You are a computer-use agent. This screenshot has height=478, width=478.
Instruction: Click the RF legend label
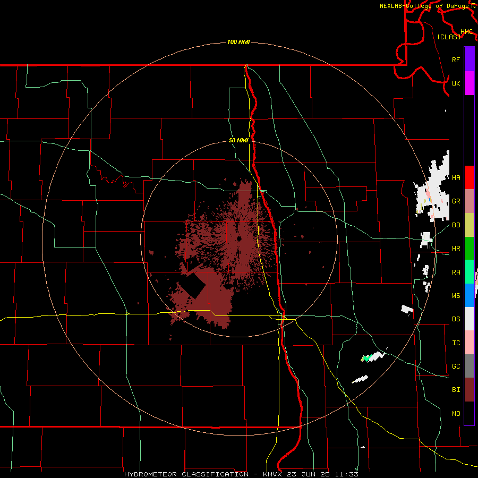(456, 59)
